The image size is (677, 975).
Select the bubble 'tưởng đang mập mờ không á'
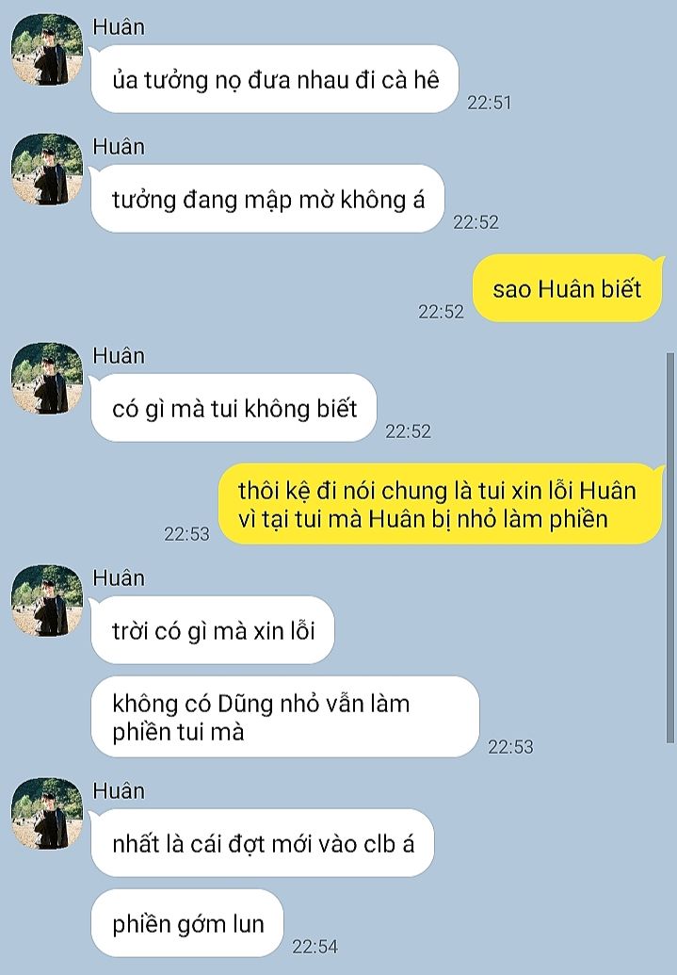(268, 199)
